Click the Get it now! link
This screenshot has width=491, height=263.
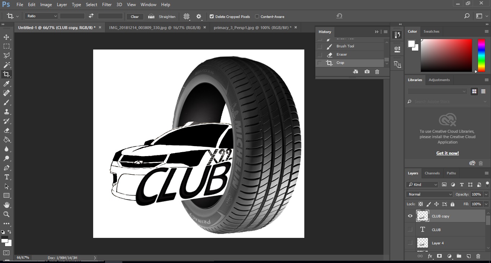click(x=447, y=153)
